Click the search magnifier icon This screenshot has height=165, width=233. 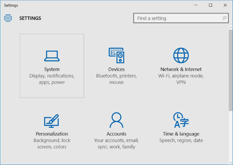224,18
